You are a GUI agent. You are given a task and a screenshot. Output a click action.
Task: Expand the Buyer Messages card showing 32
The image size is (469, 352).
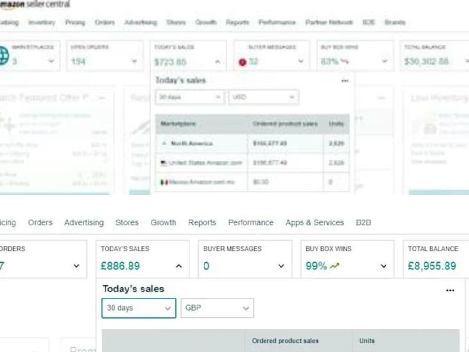click(301, 61)
